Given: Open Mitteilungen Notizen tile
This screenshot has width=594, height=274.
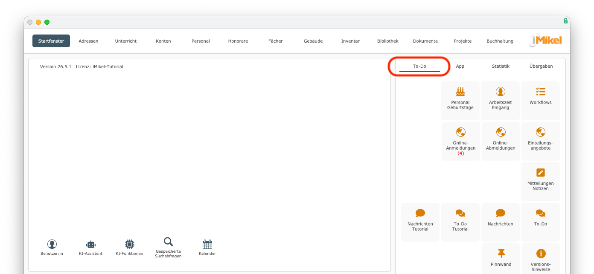Looking at the screenshot, I should tap(541, 182).
